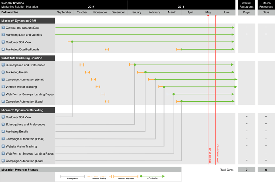Select the December month header
The image size is (275, 182).
tap(118, 12)
